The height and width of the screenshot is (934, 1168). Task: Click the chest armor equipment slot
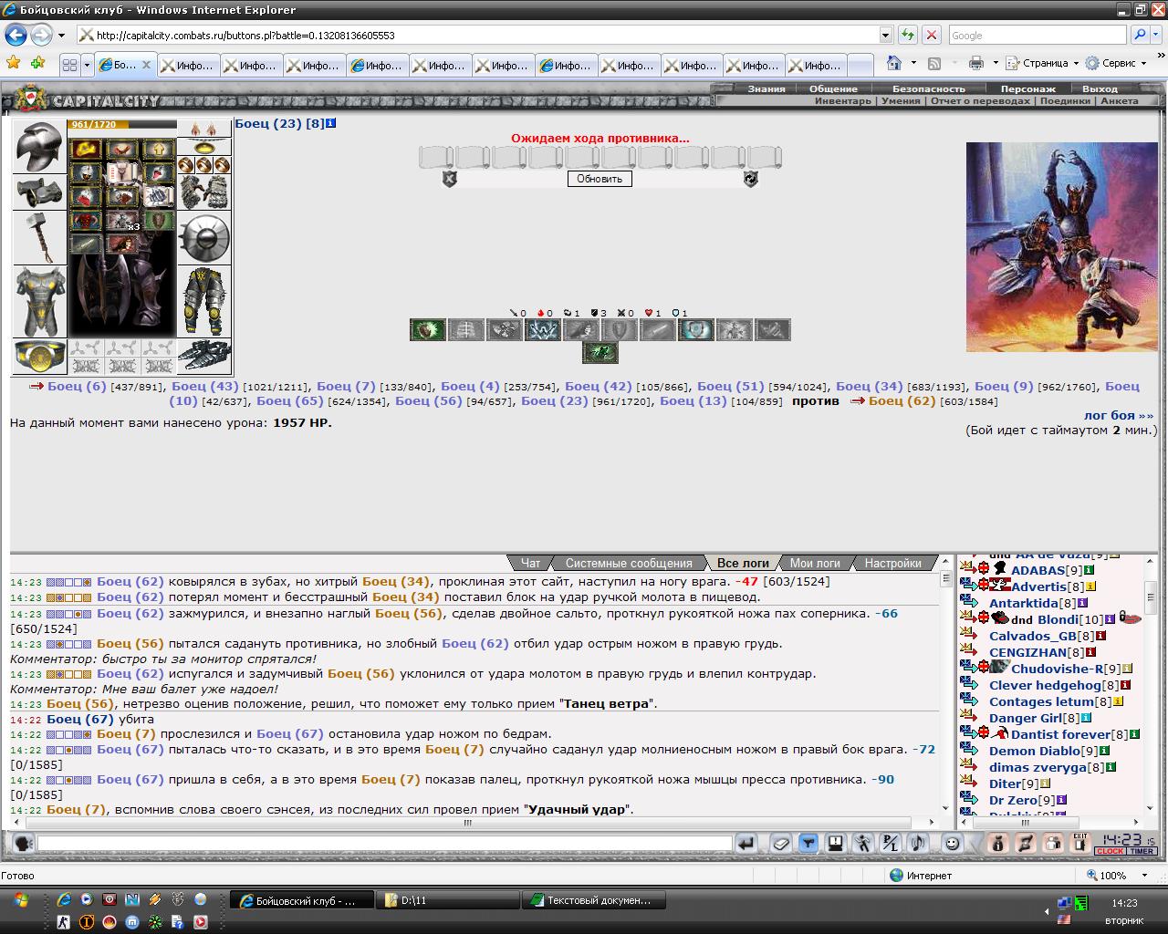pyautogui.click(x=39, y=302)
